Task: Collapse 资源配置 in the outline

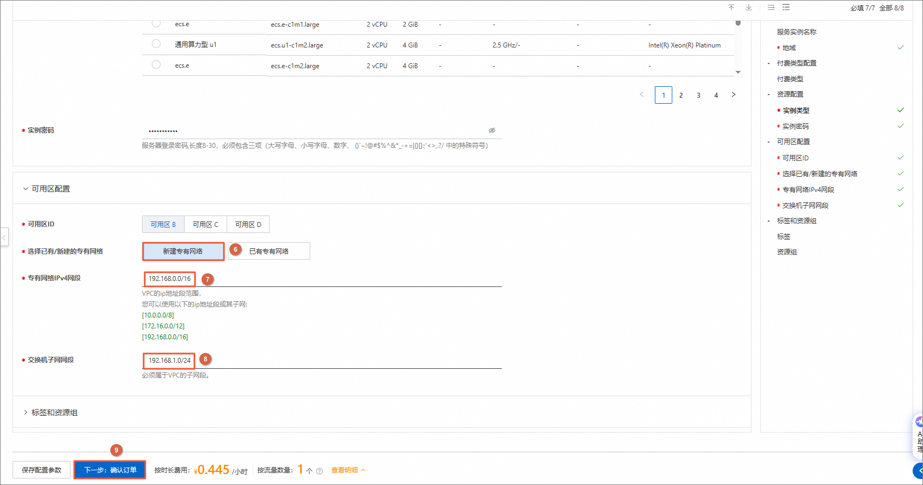Action: click(x=768, y=94)
